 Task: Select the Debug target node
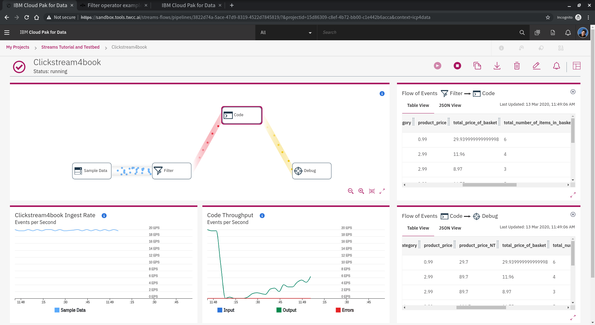tap(312, 171)
